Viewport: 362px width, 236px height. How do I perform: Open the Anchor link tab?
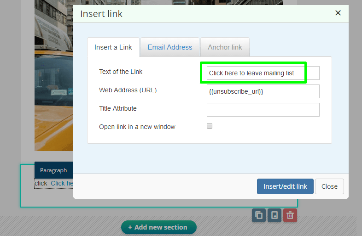pyautogui.click(x=225, y=47)
